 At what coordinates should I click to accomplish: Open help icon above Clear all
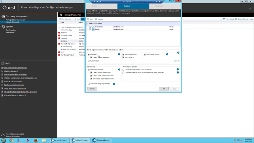[x=178, y=52]
